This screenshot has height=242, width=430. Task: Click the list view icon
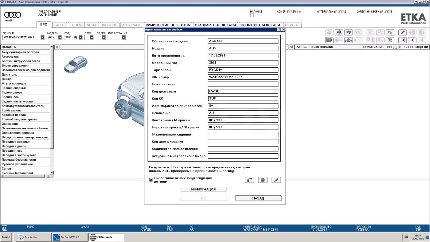coord(329,40)
